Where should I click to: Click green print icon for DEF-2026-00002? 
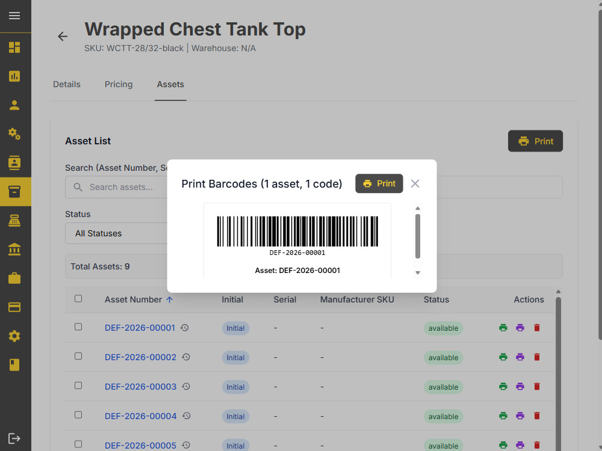click(503, 357)
